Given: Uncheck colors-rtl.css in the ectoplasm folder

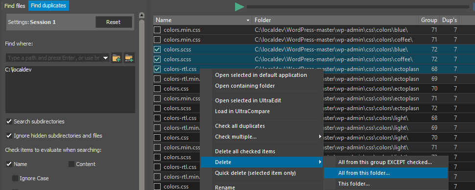Looking at the screenshot, I should pyautogui.click(x=157, y=69).
